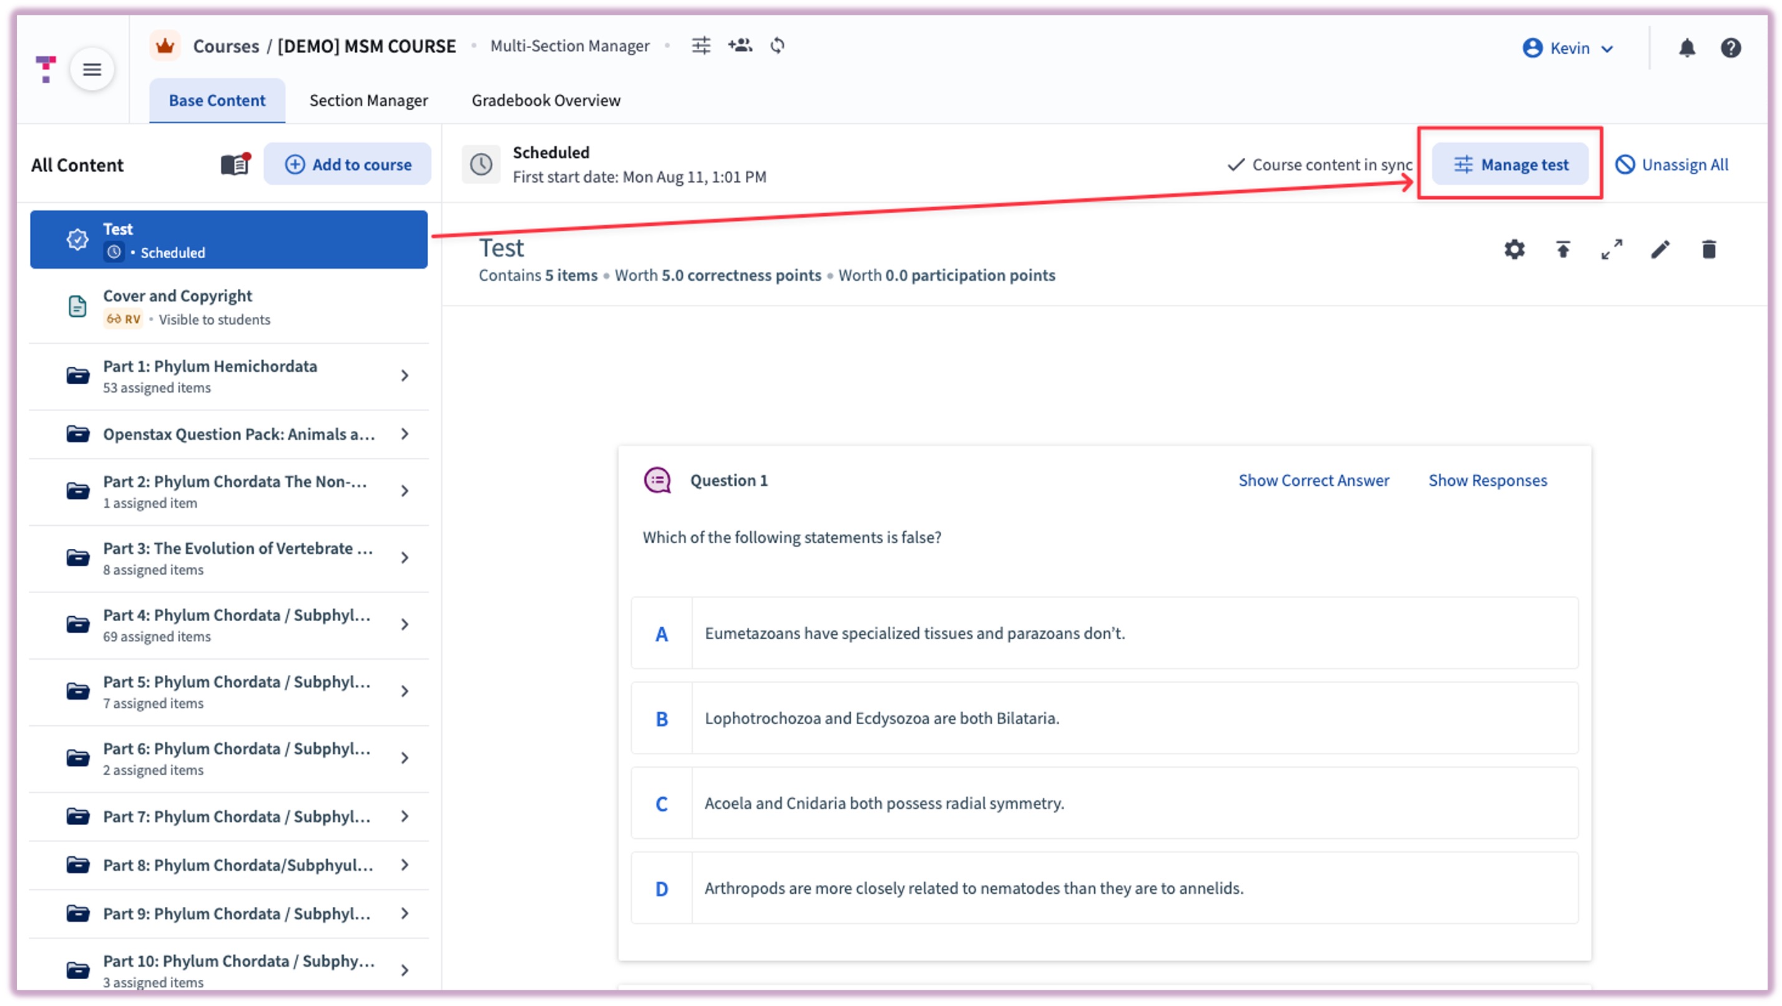Click the course settings sliders icon
The image size is (1782, 1006).
[x=701, y=46]
